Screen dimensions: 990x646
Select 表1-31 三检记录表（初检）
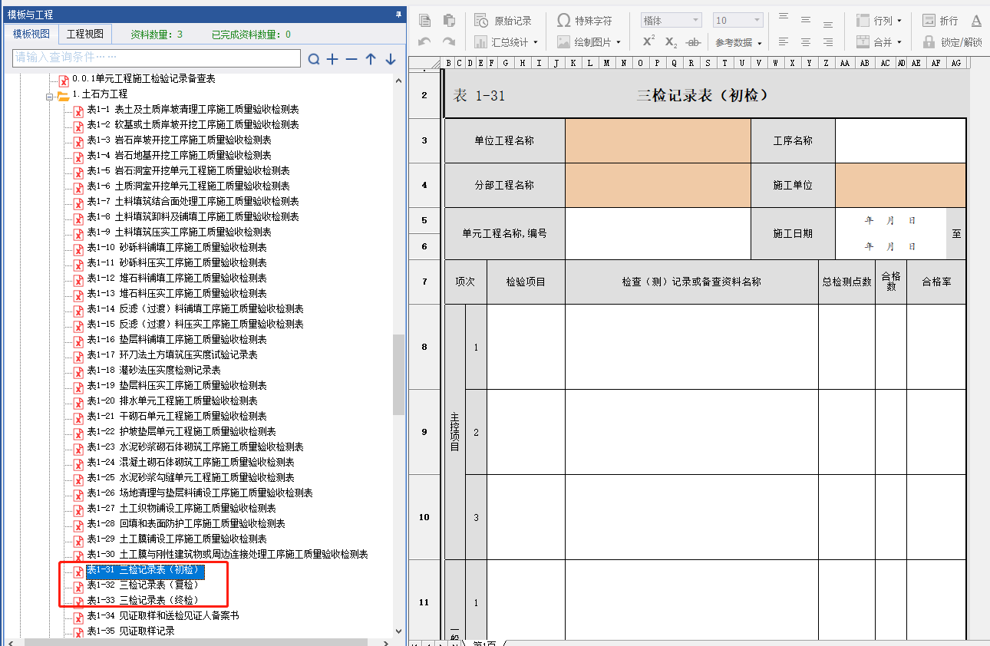pos(144,570)
